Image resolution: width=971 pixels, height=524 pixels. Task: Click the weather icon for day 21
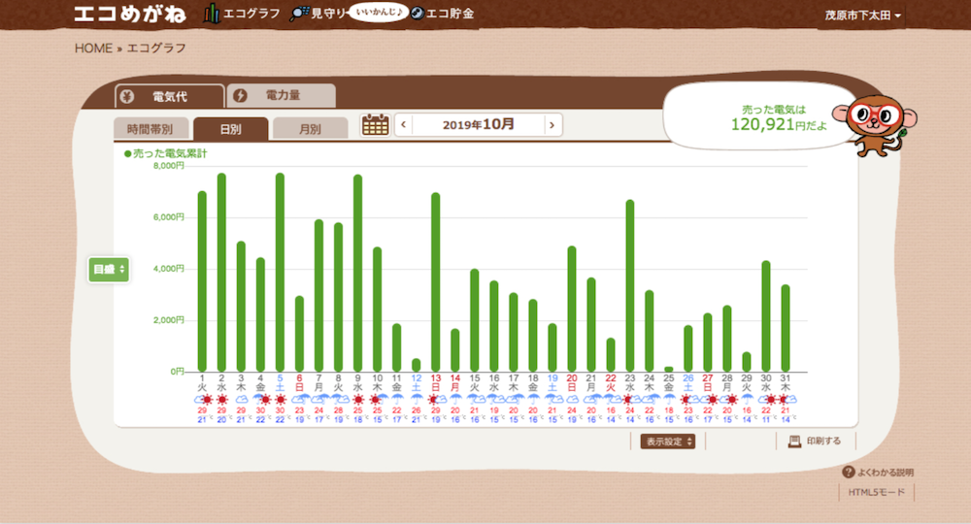(590, 400)
